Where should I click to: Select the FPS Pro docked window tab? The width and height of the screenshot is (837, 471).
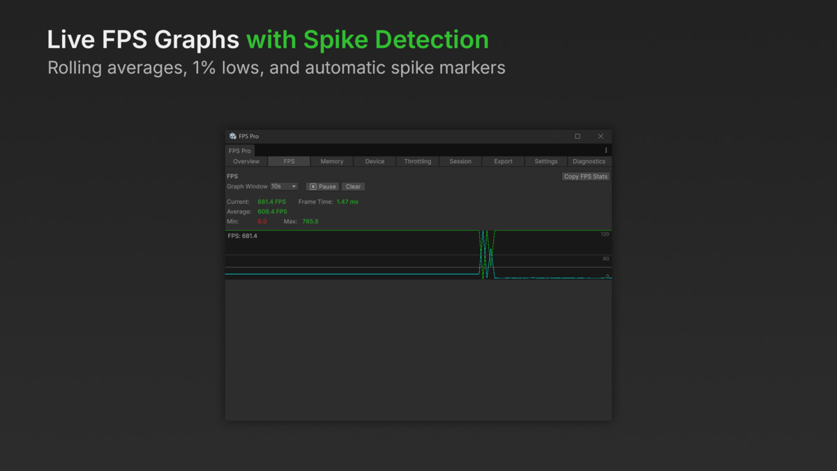tap(240, 151)
